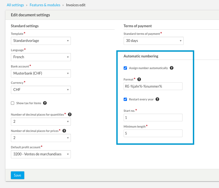Open help for Assign number automatically

(172, 68)
